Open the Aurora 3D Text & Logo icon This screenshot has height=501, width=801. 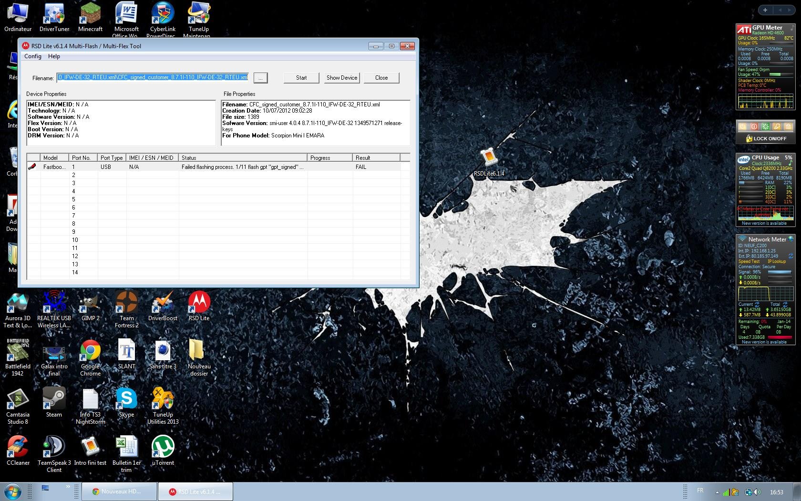[18, 311]
